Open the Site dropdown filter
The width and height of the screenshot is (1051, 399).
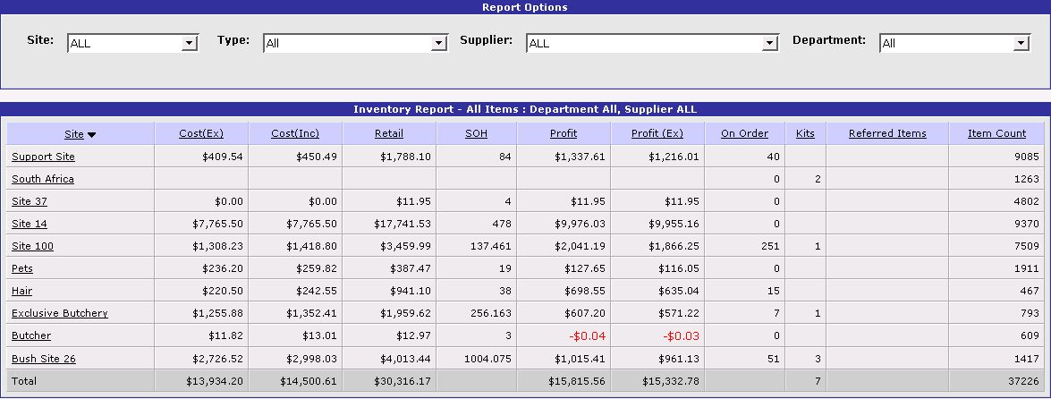(x=132, y=43)
